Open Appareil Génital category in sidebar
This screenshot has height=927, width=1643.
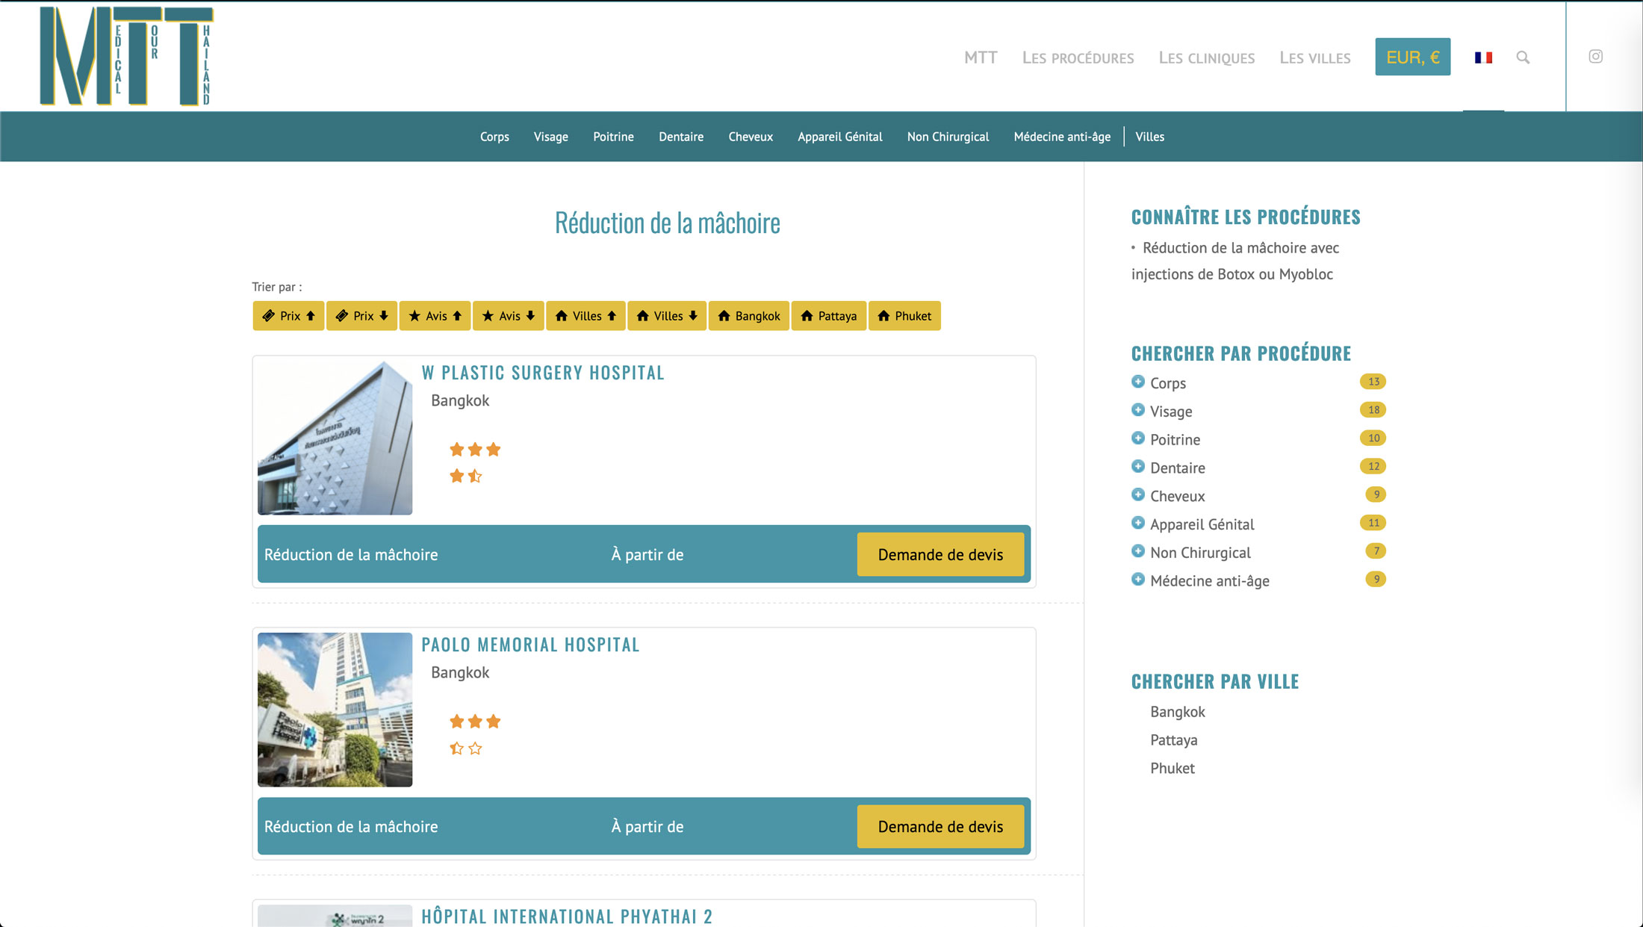tap(1202, 524)
